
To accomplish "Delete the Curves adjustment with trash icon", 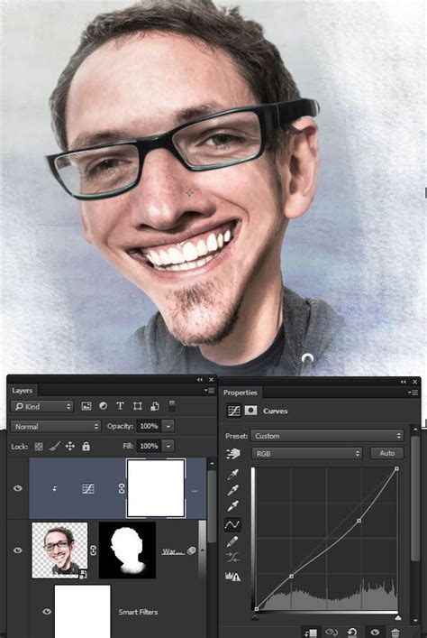I will point(395,633).
